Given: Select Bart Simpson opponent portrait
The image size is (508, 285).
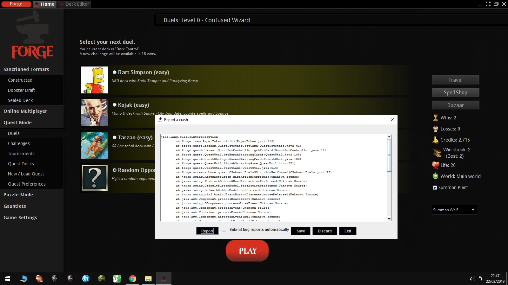Looking at the screenshot, I should click(x=95, y=80).
